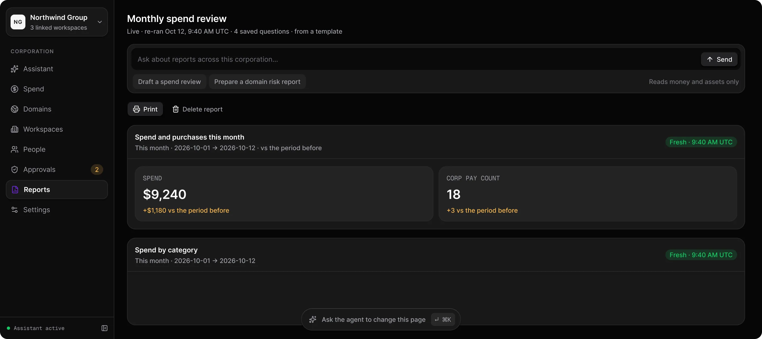The height and width of the screenshot is (339, 762).
Task: Click the up-arrow icon on Send
Action: tap(710, 59)
